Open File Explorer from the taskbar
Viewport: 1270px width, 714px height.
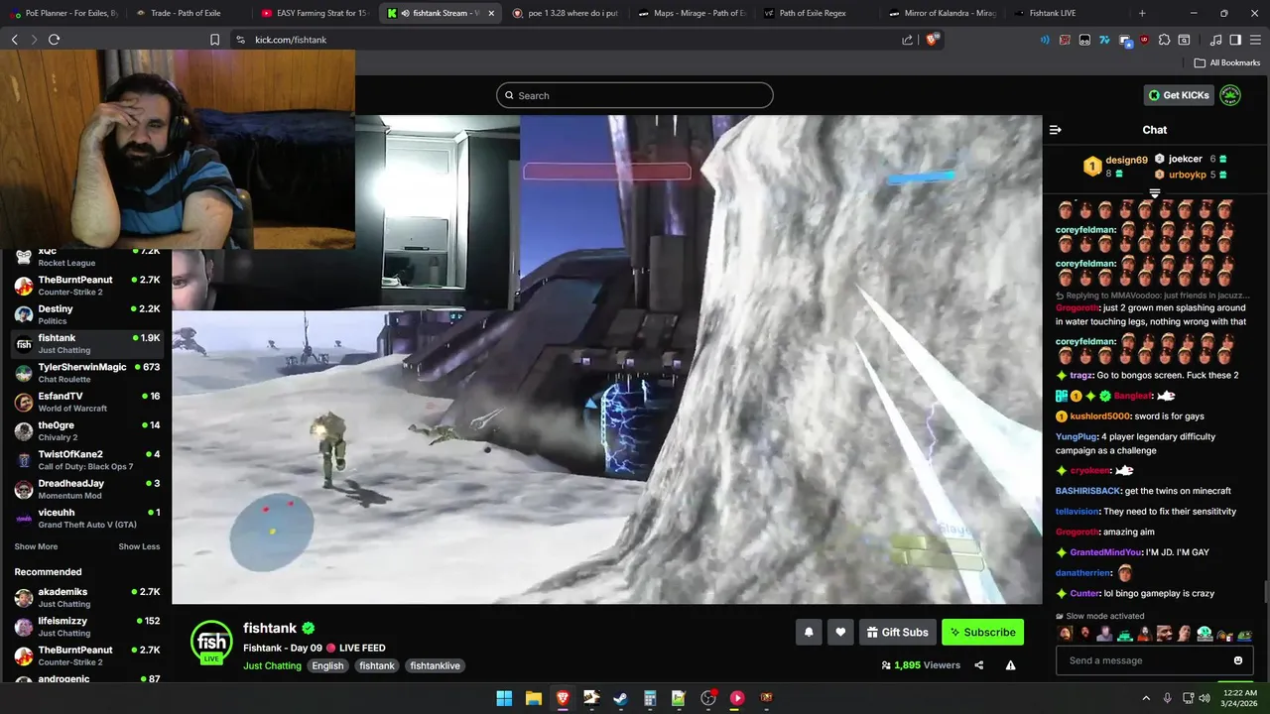coord(533,698)
